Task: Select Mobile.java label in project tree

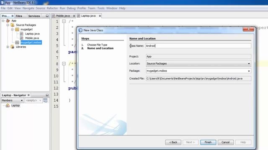Action: 32,38
